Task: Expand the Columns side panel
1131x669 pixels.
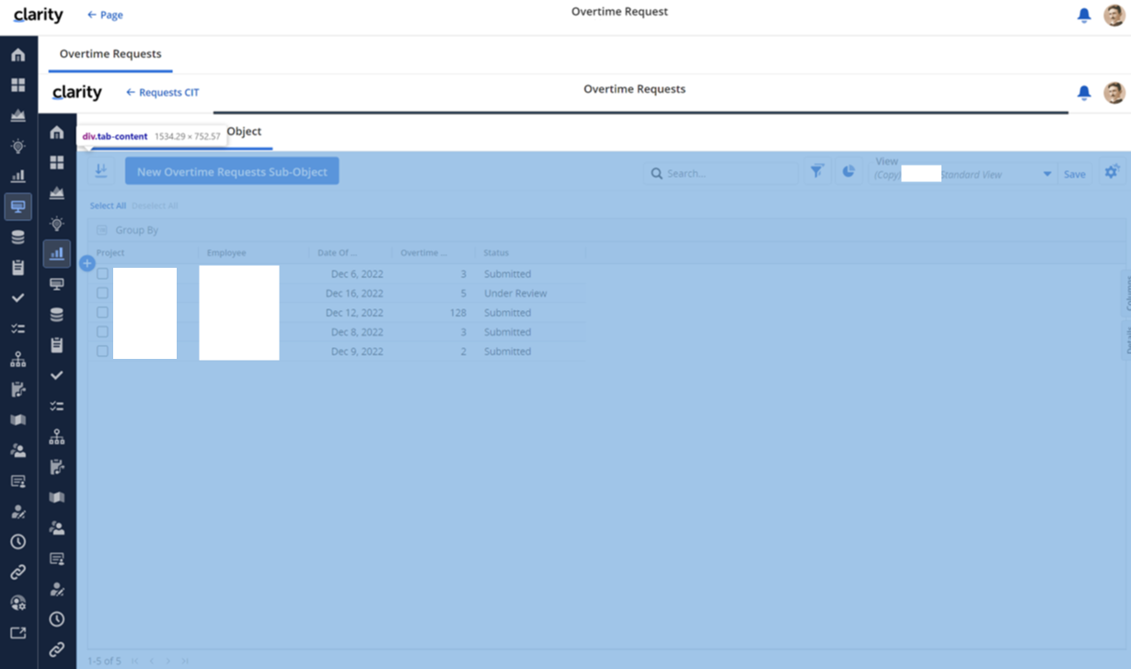Action: [x=1125, y=293]
